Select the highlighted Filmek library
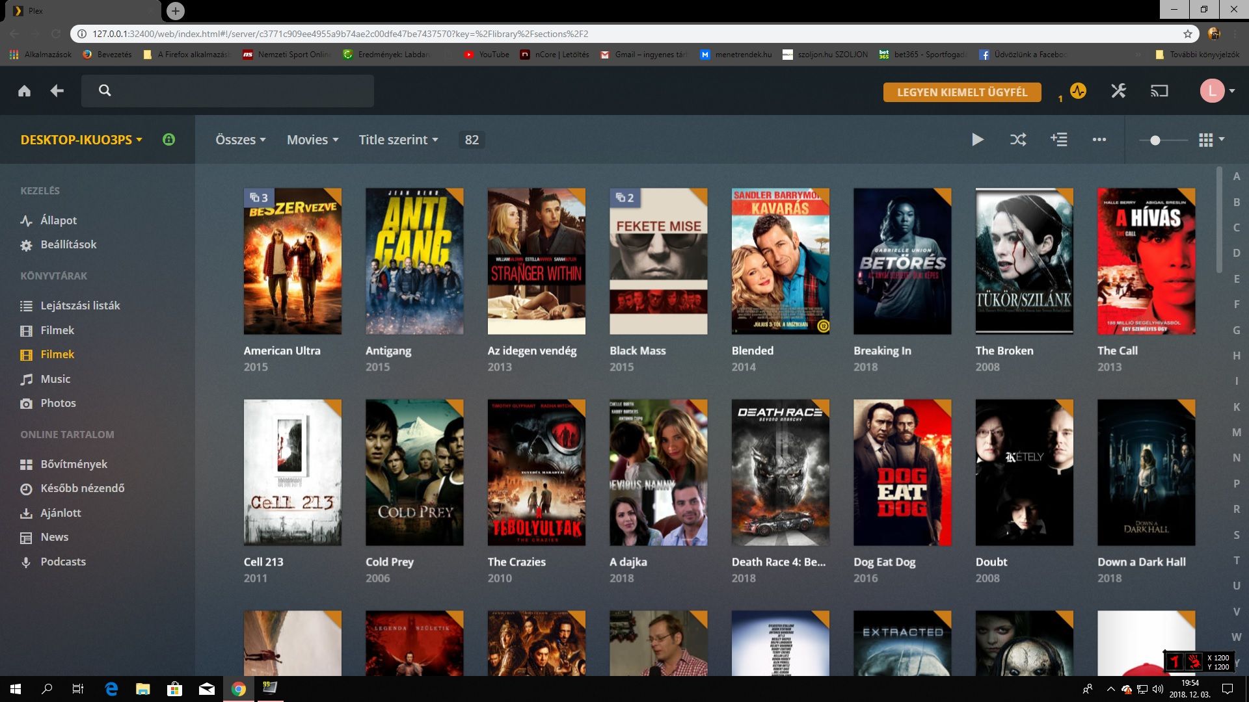The height and width of the screenshot is (702, 1249). [x=47, y=354]
